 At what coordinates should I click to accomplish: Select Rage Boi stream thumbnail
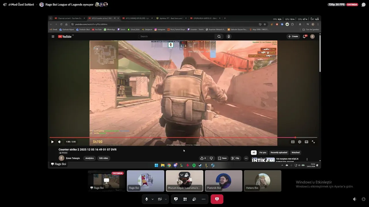107,181
